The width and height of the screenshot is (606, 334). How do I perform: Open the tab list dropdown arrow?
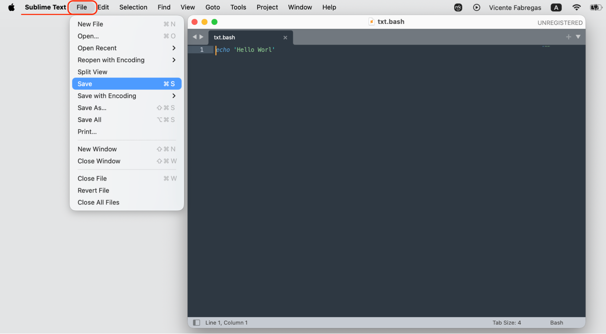tap(578, 37)
